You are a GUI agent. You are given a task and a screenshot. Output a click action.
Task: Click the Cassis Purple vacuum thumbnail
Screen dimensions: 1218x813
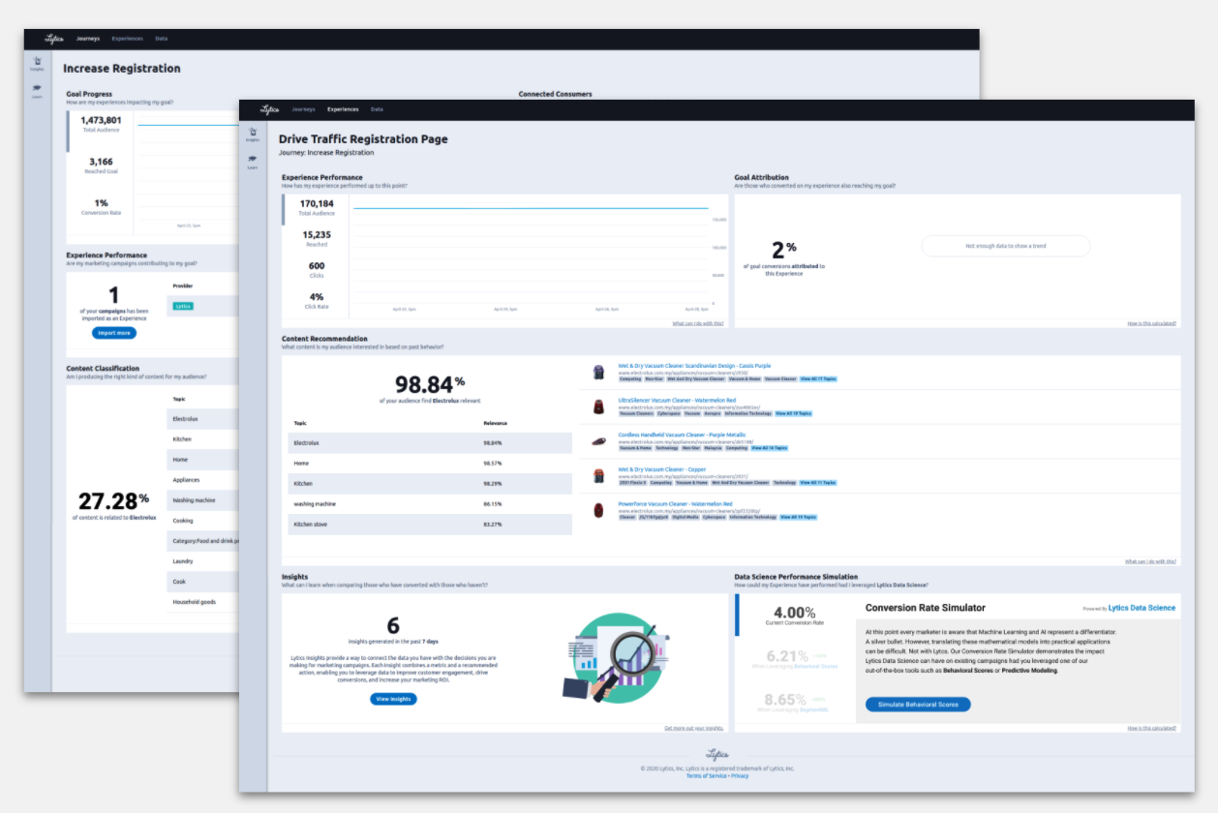tap(598, 372)
